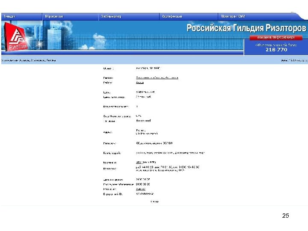This screenshot has width=308, height=231.
Task: Click the Российская Гильдия Риэлторов title
Action: [246, 28]
